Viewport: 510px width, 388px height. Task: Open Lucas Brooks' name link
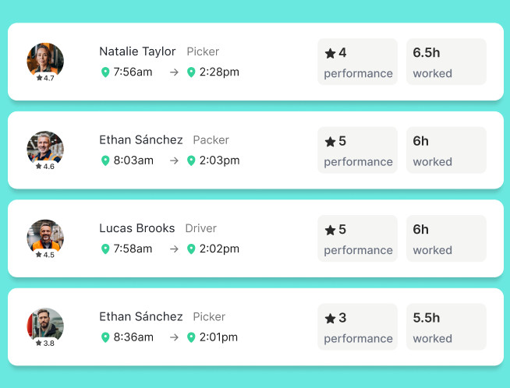(x=136, y=228)
